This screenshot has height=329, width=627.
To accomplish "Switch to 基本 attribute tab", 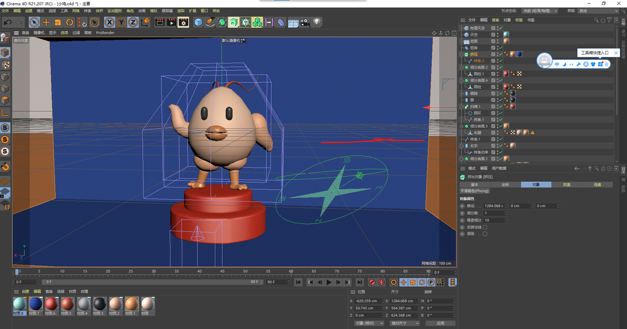I will point(475,184).
